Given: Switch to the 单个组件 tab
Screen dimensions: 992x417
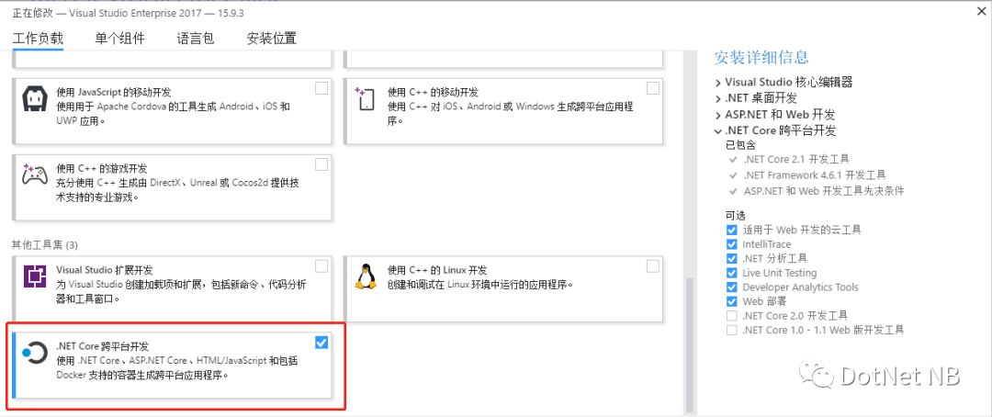Looking at the screenshot, I should click(119, 38).
